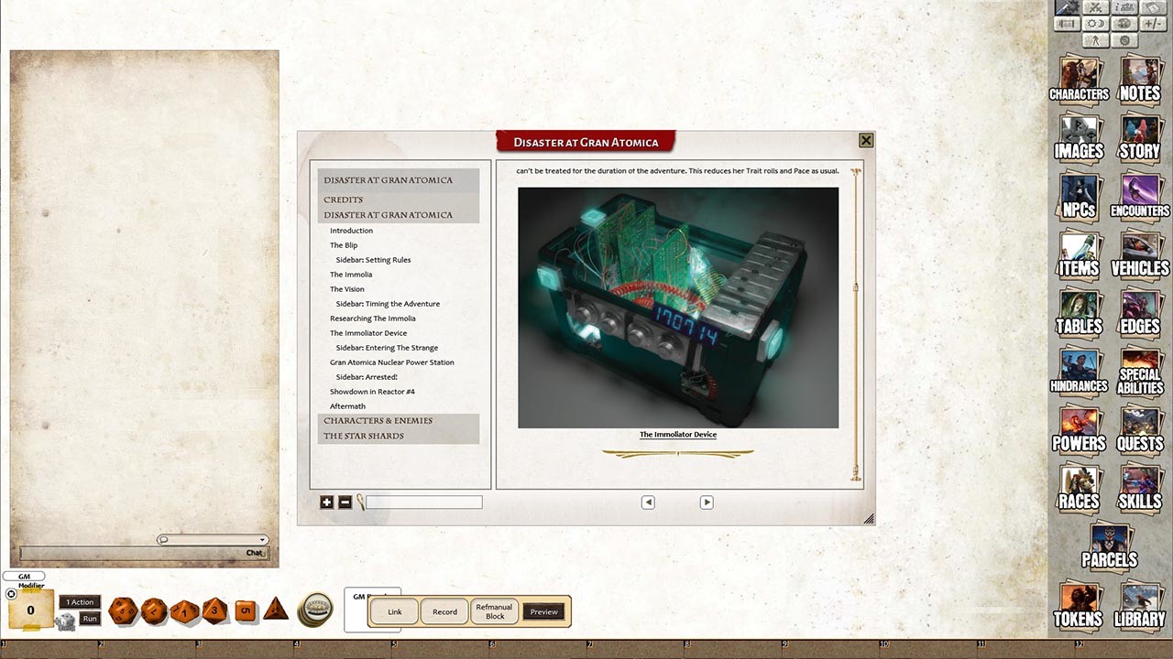This screenshot has width=1173, height=659.
Task: Click the Link button
Action: (x=393, y=611)
